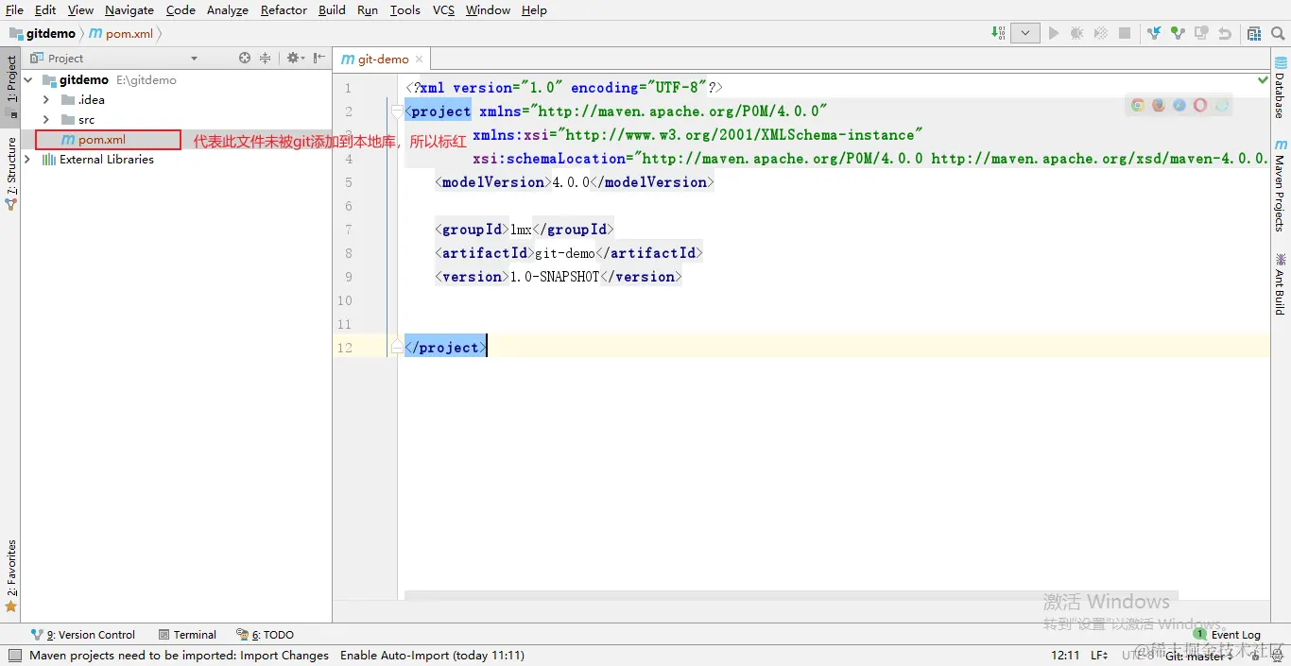This screenshot has width=1291, height=666.
Task: Open the Help menu
Action: tap(534, 9)
